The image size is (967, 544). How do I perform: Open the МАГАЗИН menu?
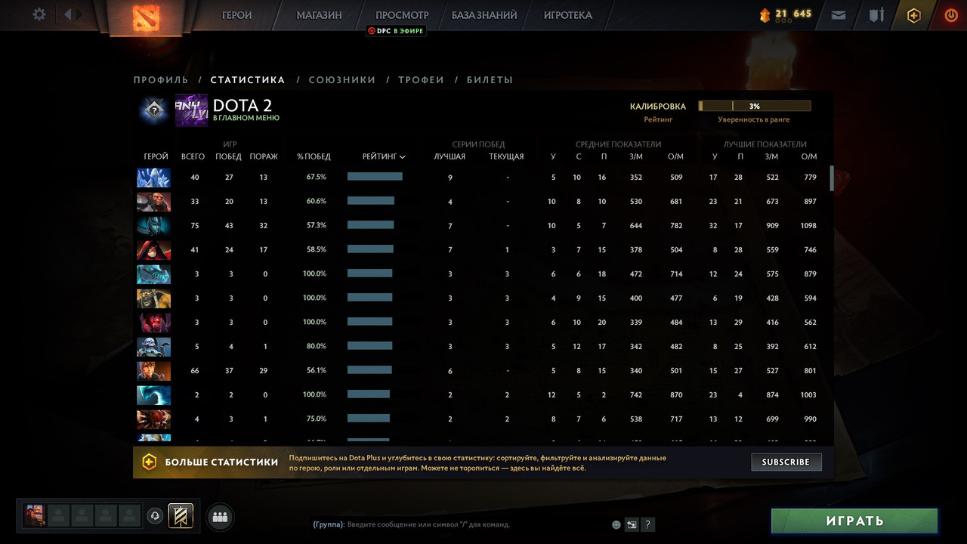click(x=319, y=15)
